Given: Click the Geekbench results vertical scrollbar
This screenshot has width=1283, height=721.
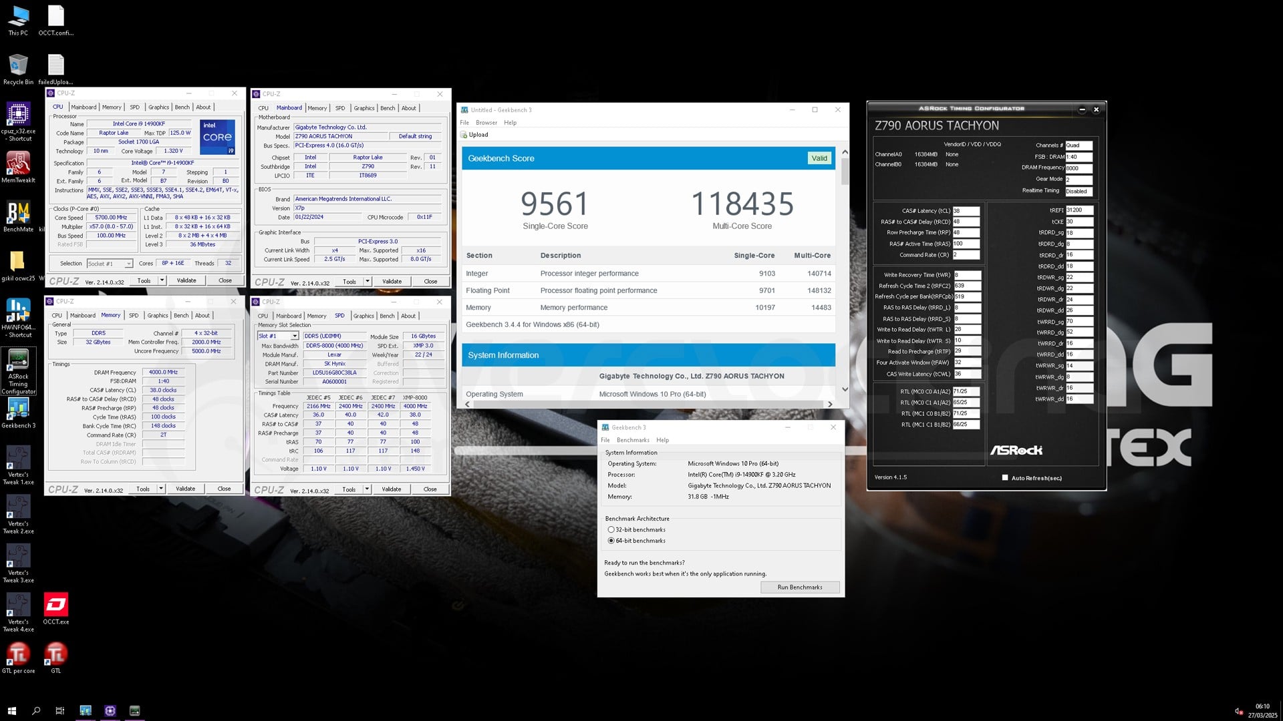Looking at the screenshot, I should tap(845, 270).
